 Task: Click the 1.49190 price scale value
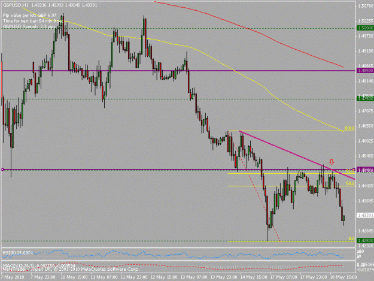pyautogui.click(x=366, y=51)
